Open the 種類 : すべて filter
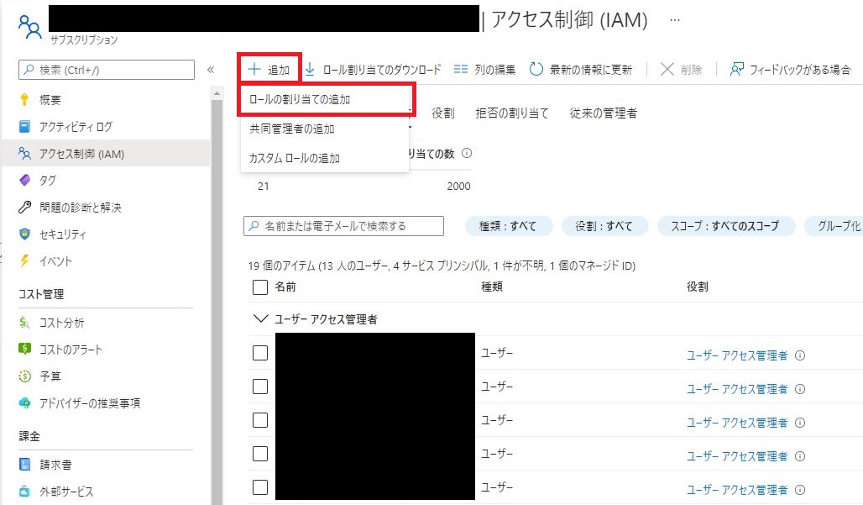Screen dimensions: 863x505 click(507, 226)
